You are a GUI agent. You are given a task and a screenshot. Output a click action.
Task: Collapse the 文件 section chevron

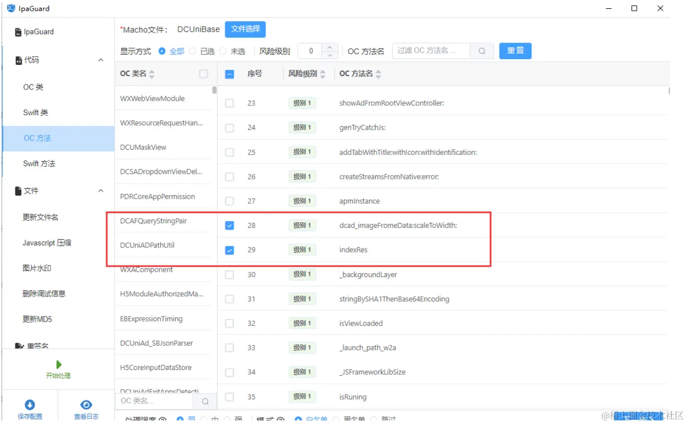pyautogui.click(x=100, y=191)
